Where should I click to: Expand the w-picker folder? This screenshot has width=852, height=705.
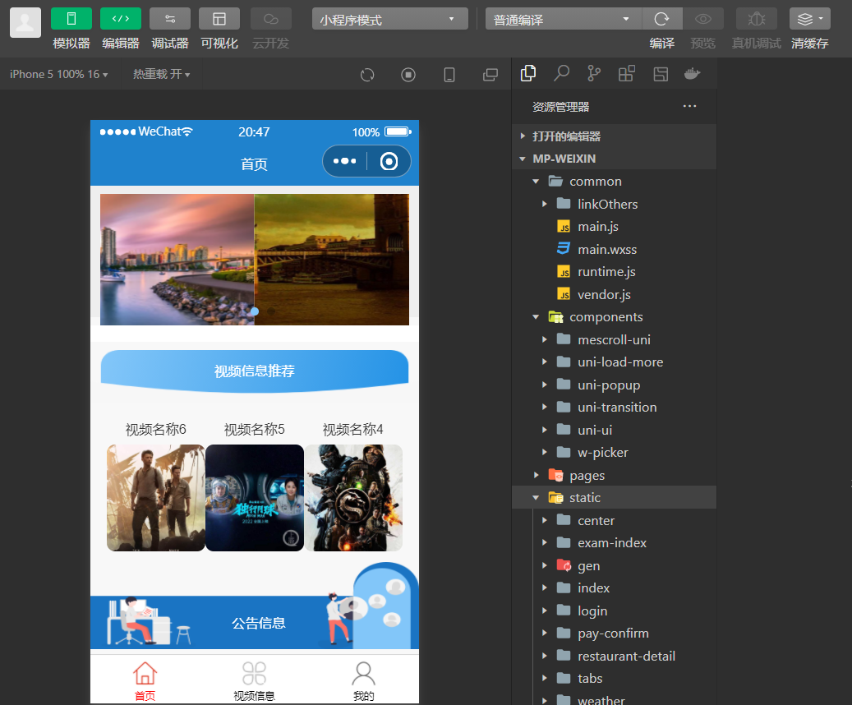pyautogui.click(x=614, y=452)
